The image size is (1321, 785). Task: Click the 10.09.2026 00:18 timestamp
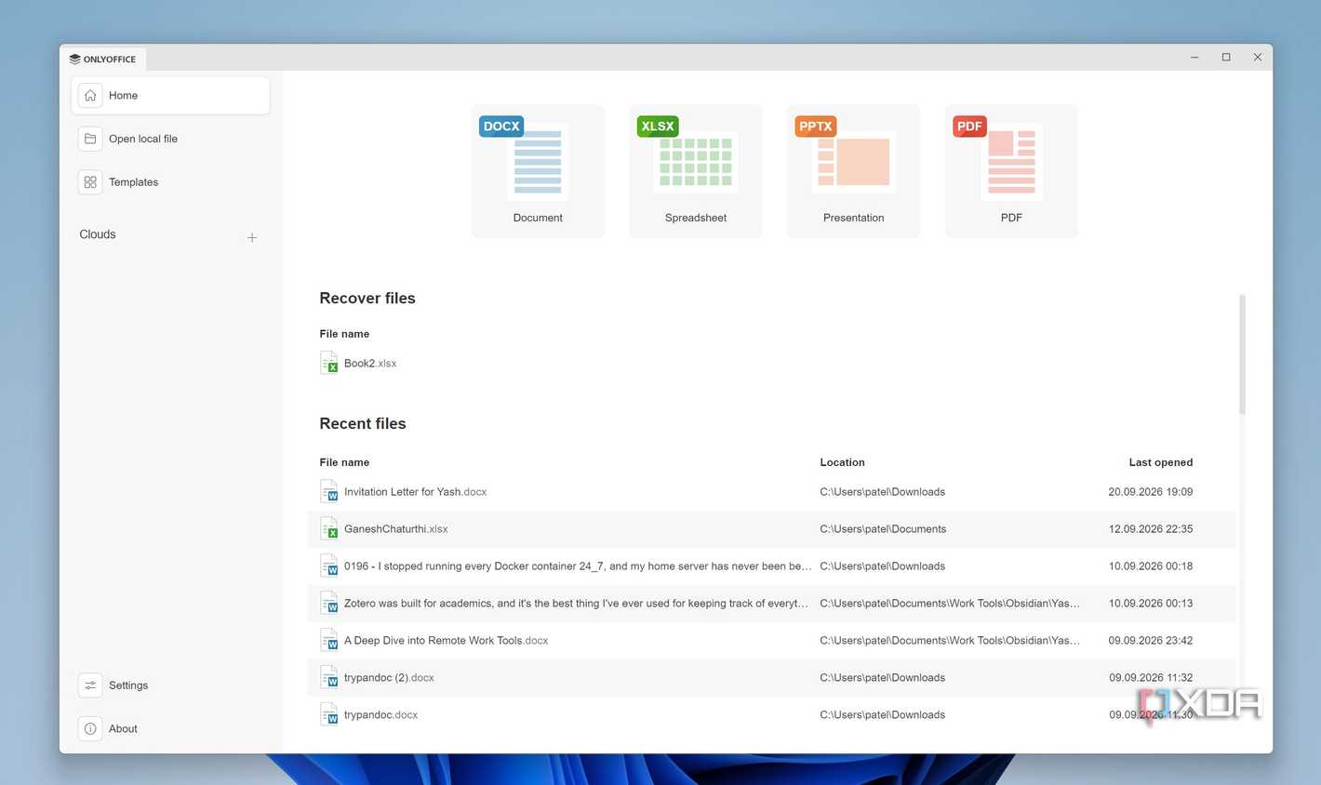[1150, 566]
